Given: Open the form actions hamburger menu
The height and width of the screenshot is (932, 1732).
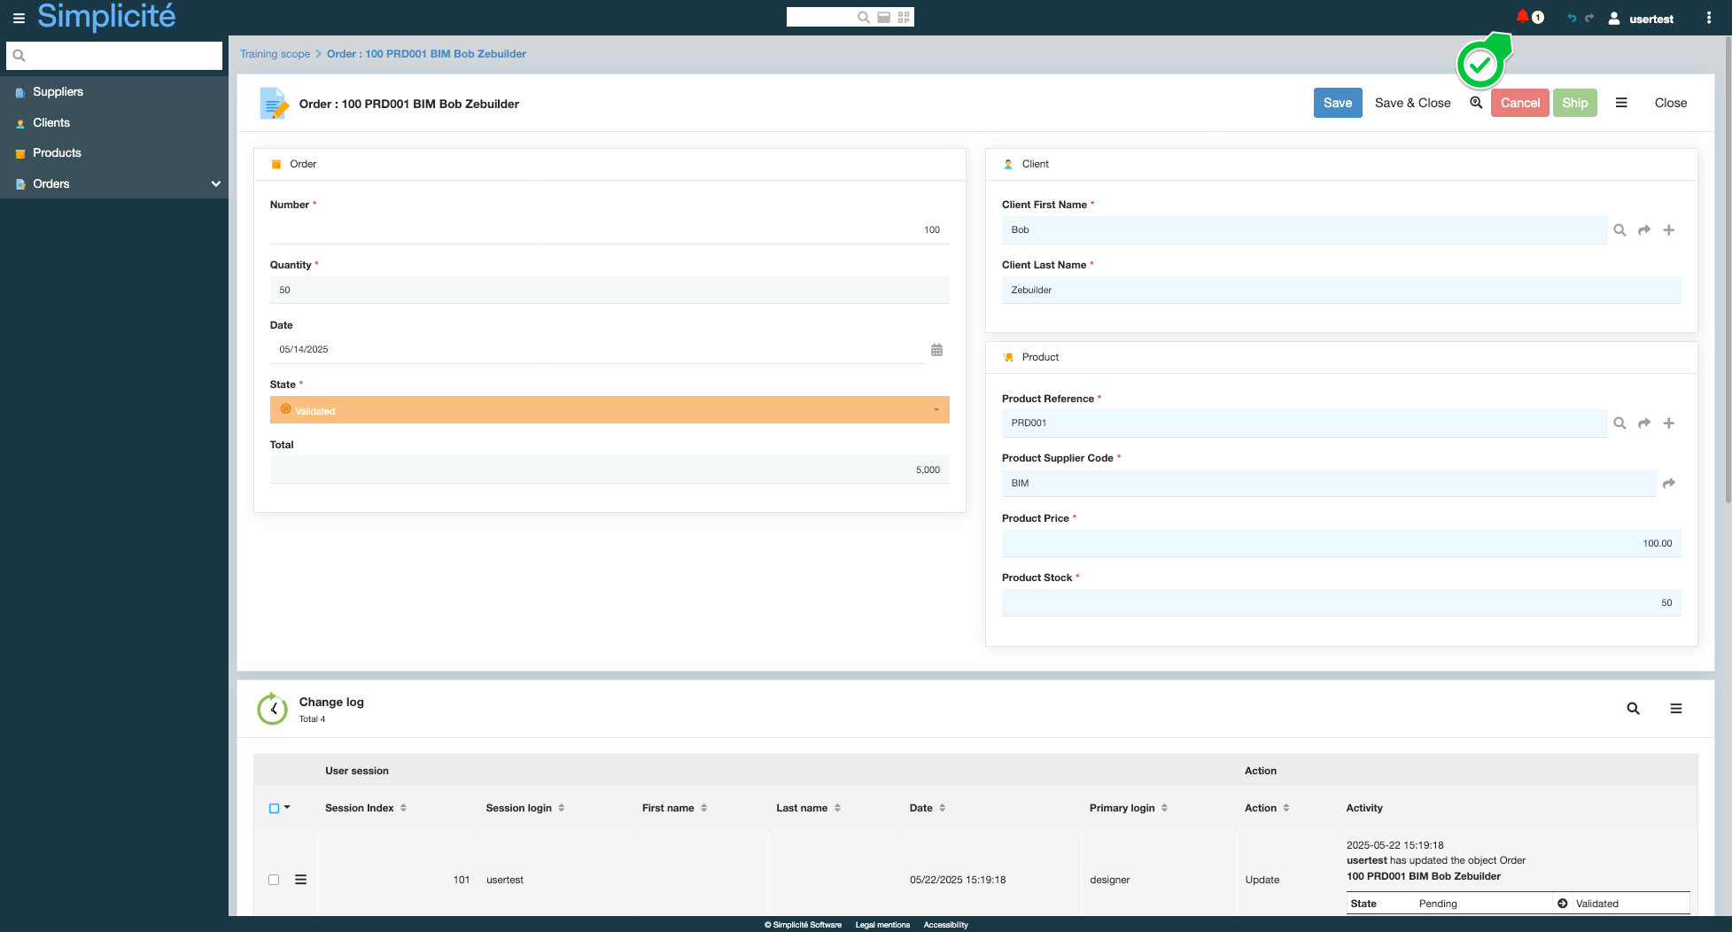Looking at the screenshot, I should pyautogui.click(x=1621, y=103).
